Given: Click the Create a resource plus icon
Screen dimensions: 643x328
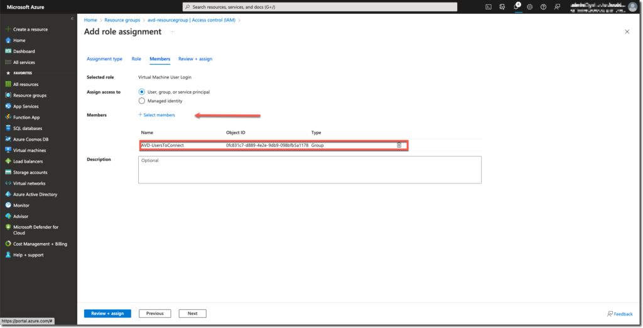Looking at the screenshot, I should pos(8,29).
